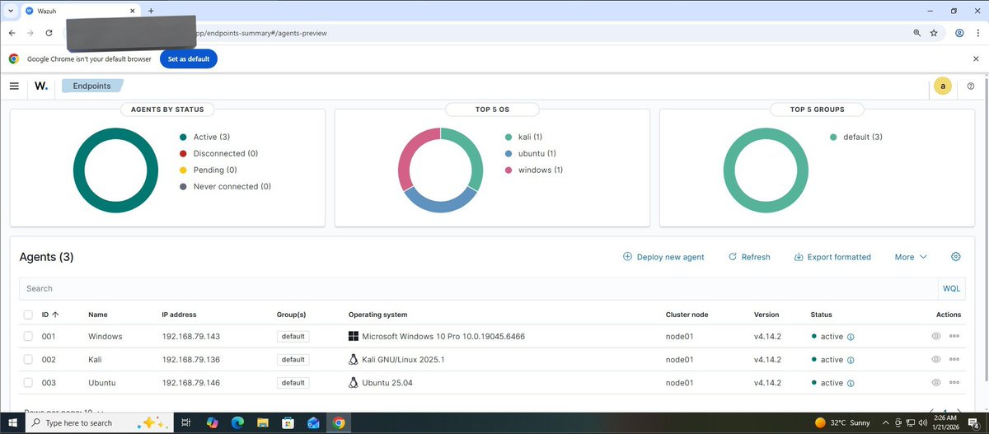Sort by the Status column header

[x=822, y=315]
